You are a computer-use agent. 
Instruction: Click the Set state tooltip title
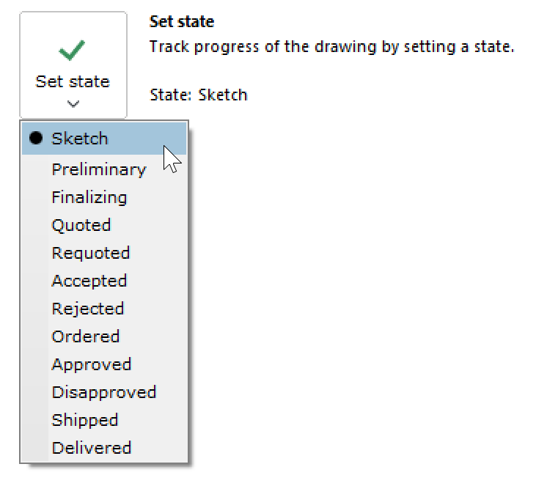click(x=182, y=22)
